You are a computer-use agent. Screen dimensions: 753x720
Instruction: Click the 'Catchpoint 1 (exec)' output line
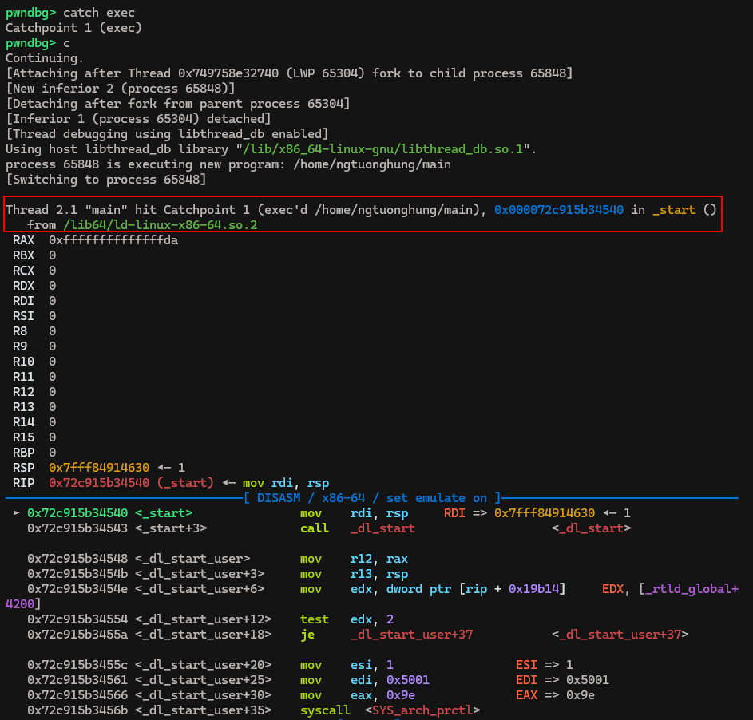(x=73, y=28)
